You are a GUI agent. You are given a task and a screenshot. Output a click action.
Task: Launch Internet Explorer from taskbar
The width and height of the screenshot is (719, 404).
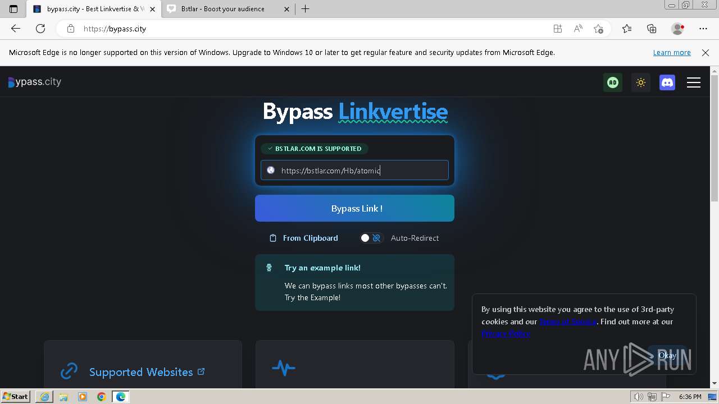(44, 397)
